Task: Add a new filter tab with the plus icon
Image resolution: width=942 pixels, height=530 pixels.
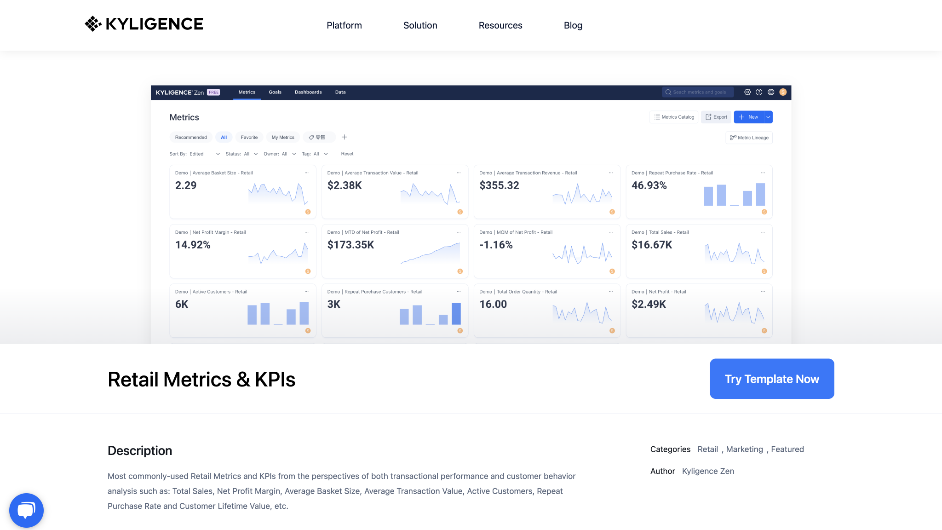Action: 344,137
